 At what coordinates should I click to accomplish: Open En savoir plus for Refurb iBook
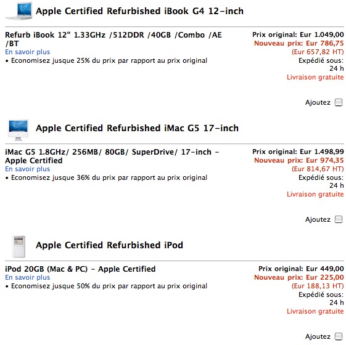point(28,52)
